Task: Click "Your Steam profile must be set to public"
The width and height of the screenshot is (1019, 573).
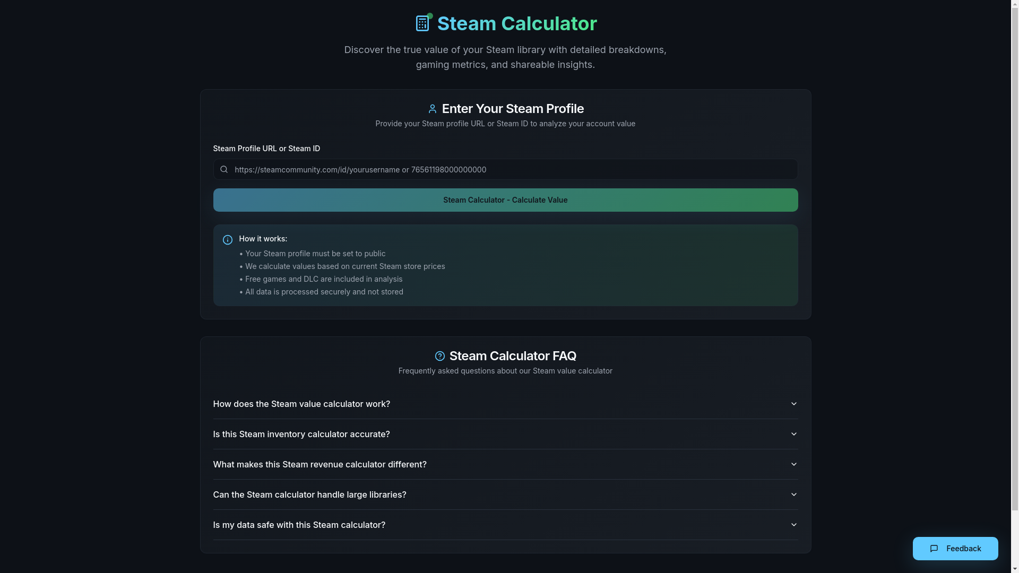Action: click(315, 254)
